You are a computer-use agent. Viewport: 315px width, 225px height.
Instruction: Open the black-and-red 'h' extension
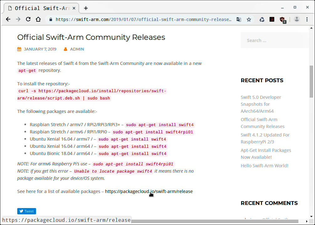tap(272, 19)
